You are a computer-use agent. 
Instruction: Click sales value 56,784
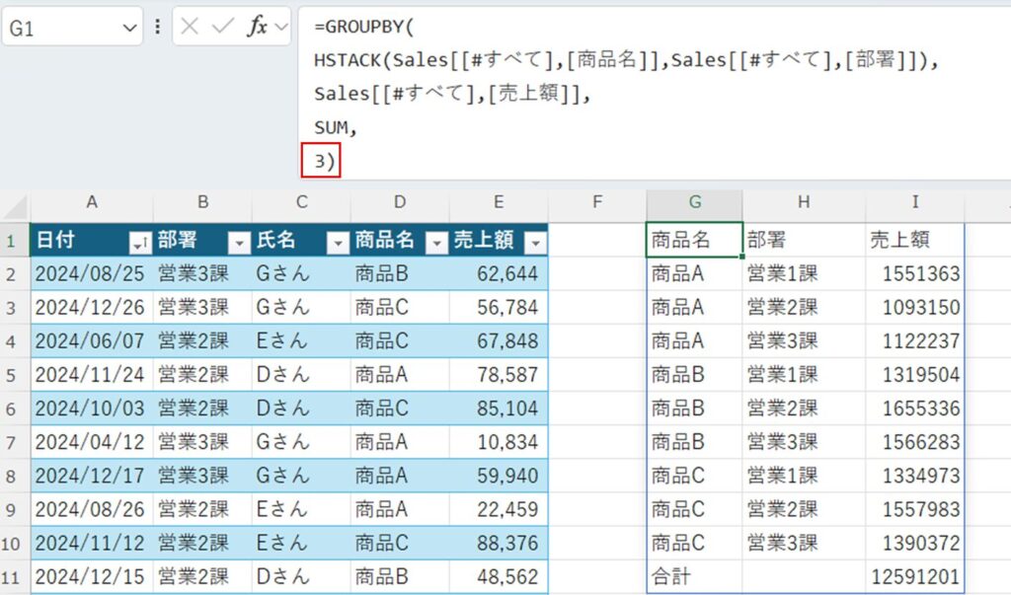point(499,308)
